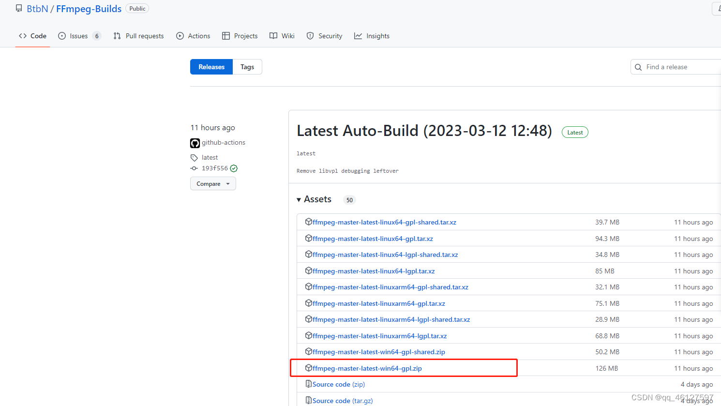
Task: Download ffmpeg-master-latest-linuxarm64-gpl-shared.tar.xz
Action: (391, 287)
